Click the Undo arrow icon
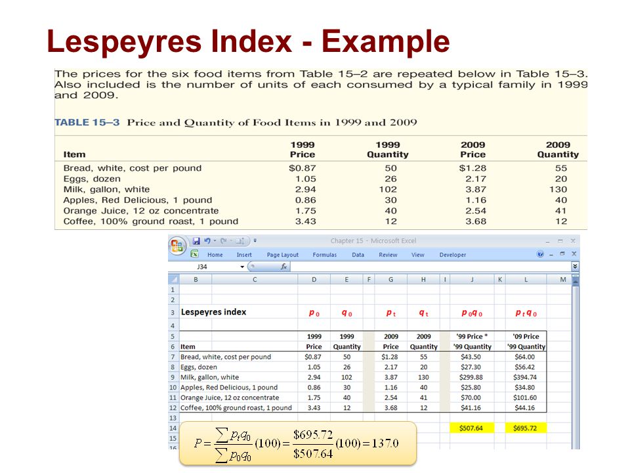 click(207, 241)
